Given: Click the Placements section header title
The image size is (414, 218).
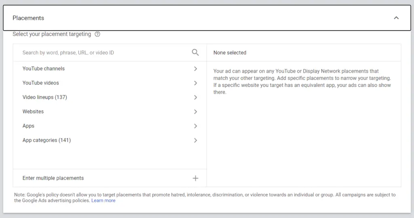Looking at the screenshot, I should coord(28,18).
